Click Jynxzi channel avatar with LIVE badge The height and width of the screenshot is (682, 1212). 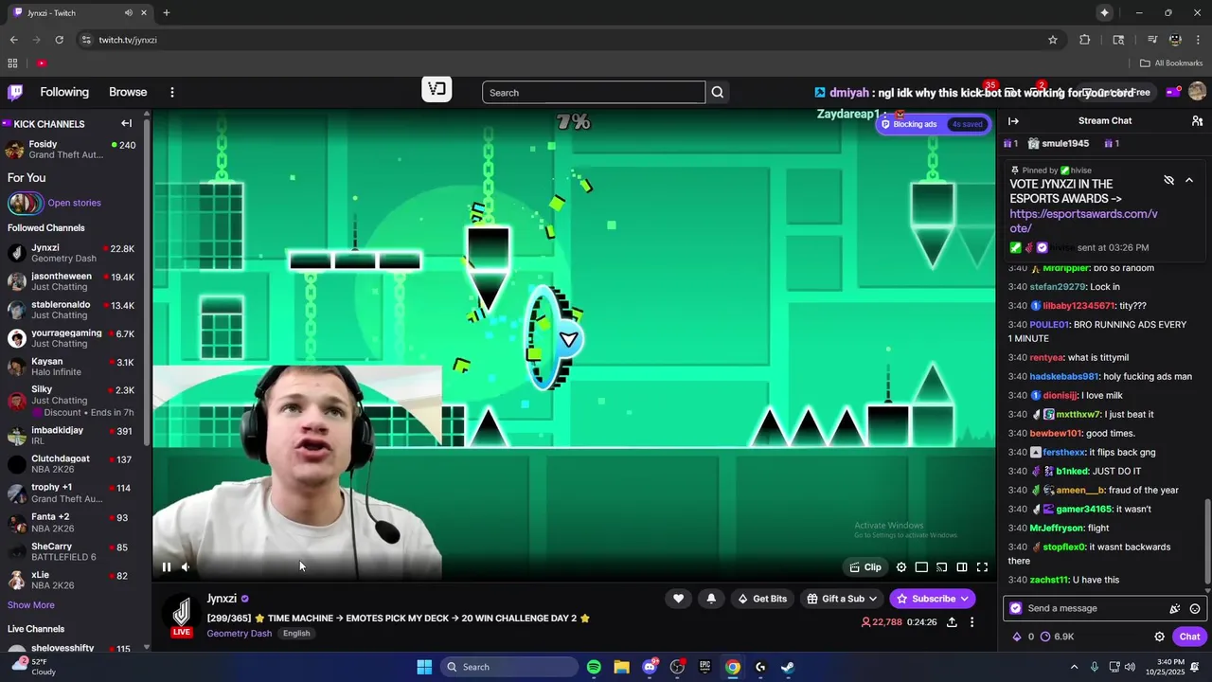(182, 616)
